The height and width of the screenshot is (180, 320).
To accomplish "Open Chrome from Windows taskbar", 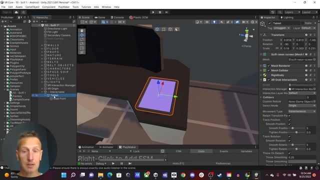I will (x=183, y=175).
